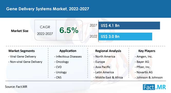Click the 6.5% CAGR value
The height and width of the screenshot is (93, 171).
click(69, 30)
